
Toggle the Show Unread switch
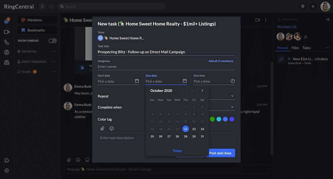pyautogui.click(x=53, y=41)
